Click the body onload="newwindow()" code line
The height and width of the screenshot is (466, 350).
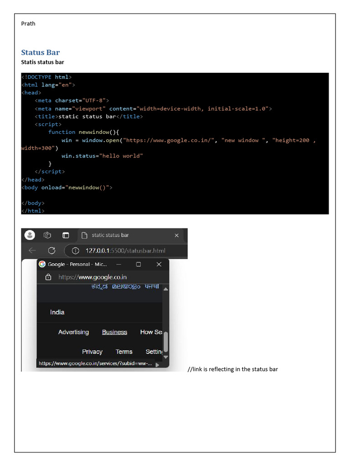tap(67, 187)
